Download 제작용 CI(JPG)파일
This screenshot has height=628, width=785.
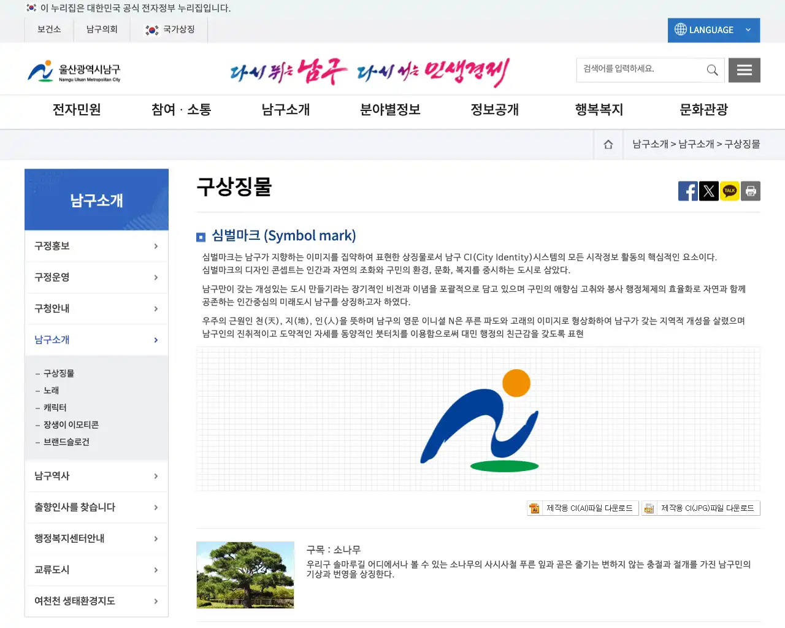[x=701, y=508]
